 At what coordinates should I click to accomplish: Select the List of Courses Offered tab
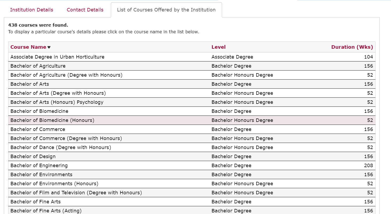pos(166,10)
